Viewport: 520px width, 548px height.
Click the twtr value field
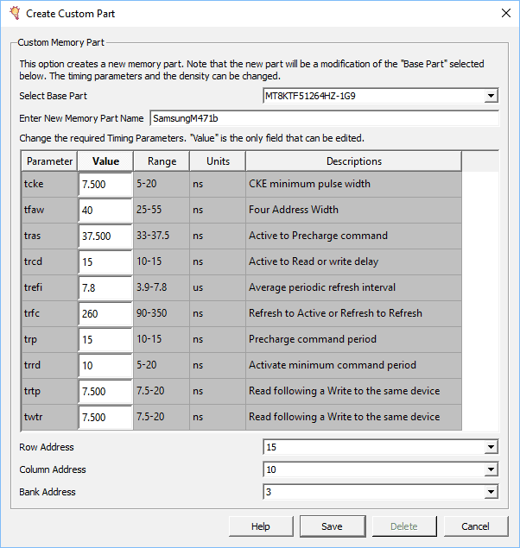pos(105,417)
